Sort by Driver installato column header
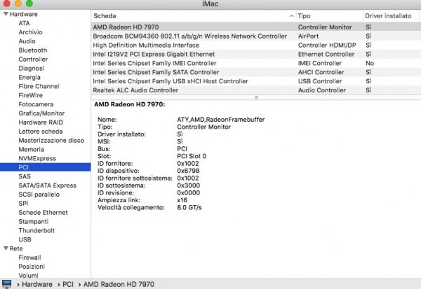Screen dimensions: 421x289 pyautogui.click(x=392, y=15)
